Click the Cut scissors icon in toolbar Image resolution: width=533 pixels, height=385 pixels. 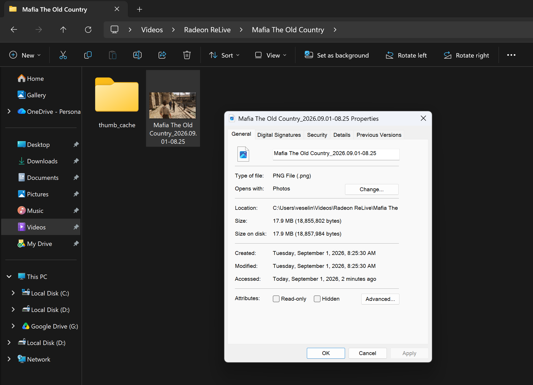point(63,55)
